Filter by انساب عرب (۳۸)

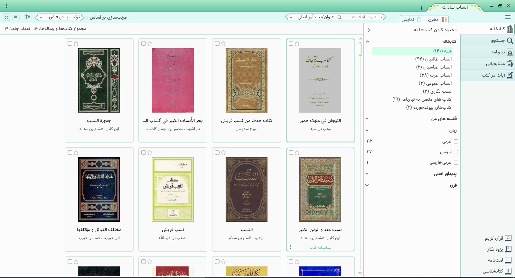435,75
